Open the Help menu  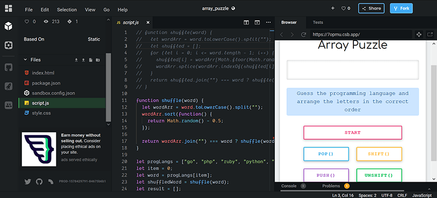click(x=122, y=10)
